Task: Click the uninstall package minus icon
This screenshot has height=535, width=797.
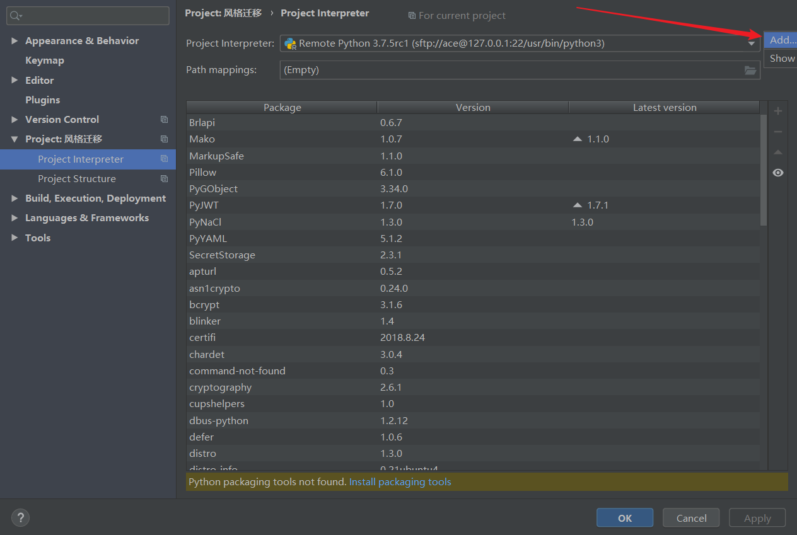Action: click(778, 132)
